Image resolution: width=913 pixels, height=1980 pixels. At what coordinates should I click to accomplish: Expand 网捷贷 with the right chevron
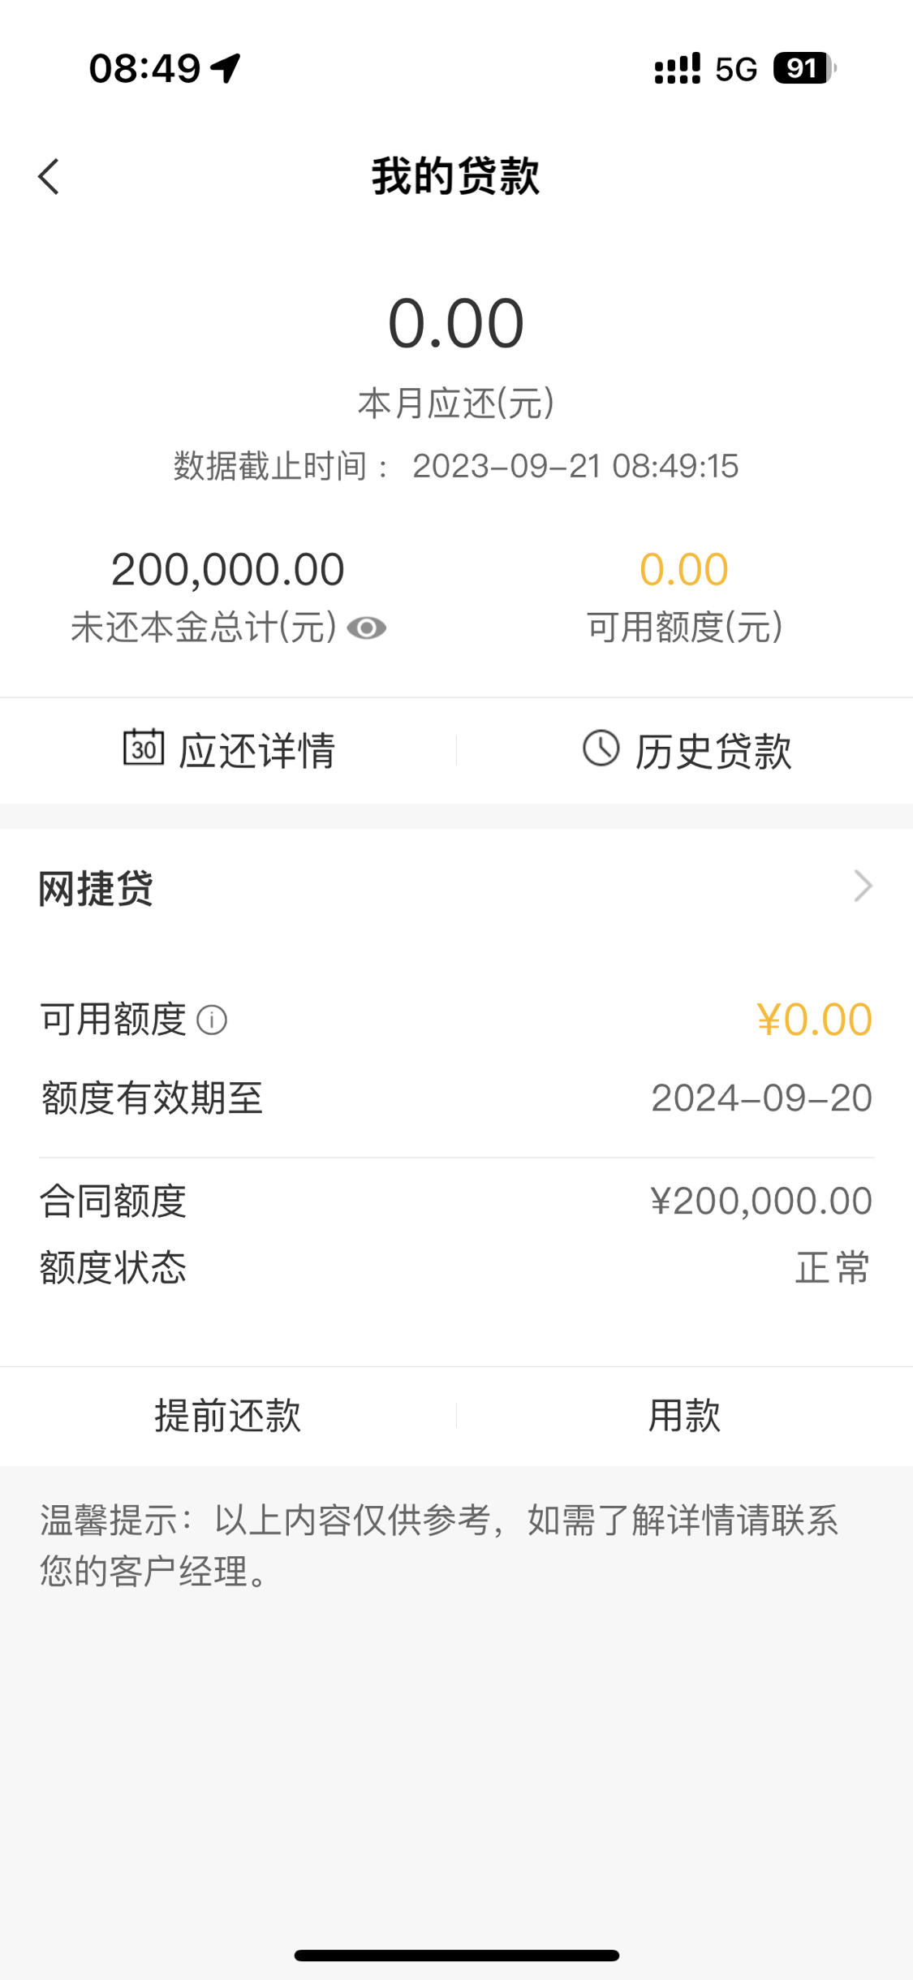[863, 886]
